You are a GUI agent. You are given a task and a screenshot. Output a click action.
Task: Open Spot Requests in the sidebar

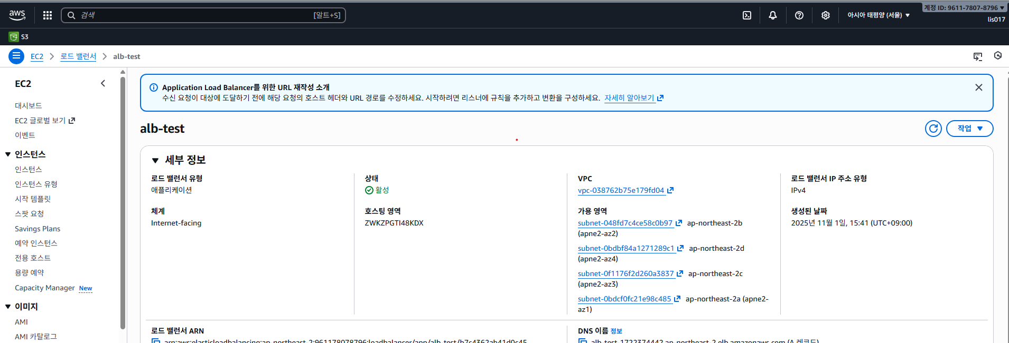point(30,213)
